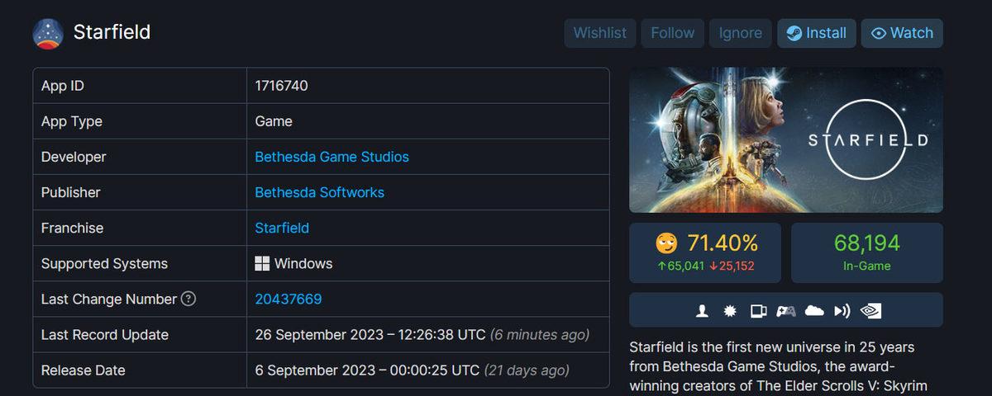Open the Bethesda Game Studios developer link
992x396 pixels.
(x=331, y=157)
